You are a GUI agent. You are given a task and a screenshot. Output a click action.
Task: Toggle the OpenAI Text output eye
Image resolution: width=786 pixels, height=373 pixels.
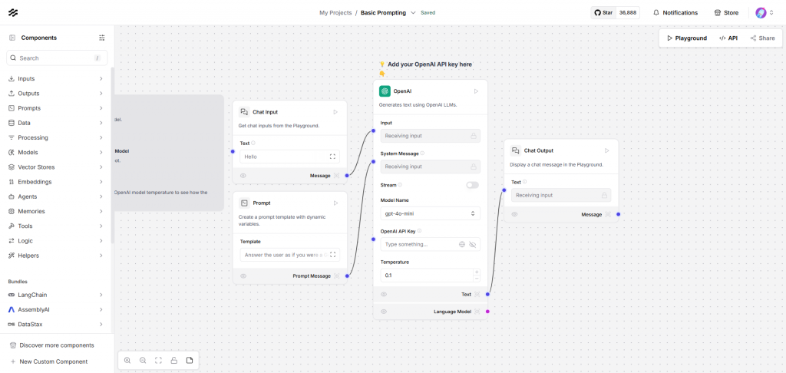coord(384,295)
